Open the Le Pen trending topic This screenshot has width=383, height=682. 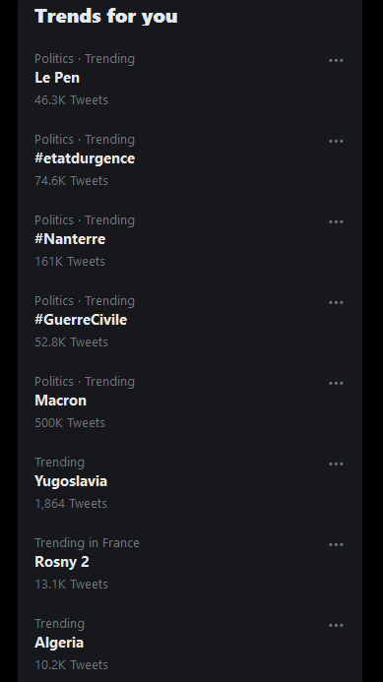click(57, 78)
